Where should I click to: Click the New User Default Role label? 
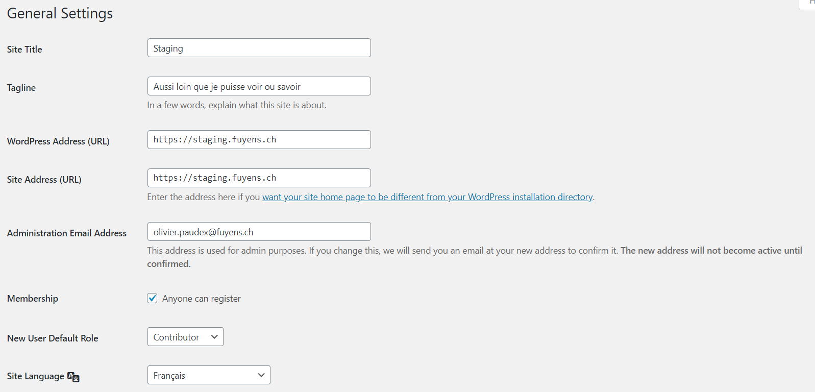pyautogui.click(x=53, y=338)
